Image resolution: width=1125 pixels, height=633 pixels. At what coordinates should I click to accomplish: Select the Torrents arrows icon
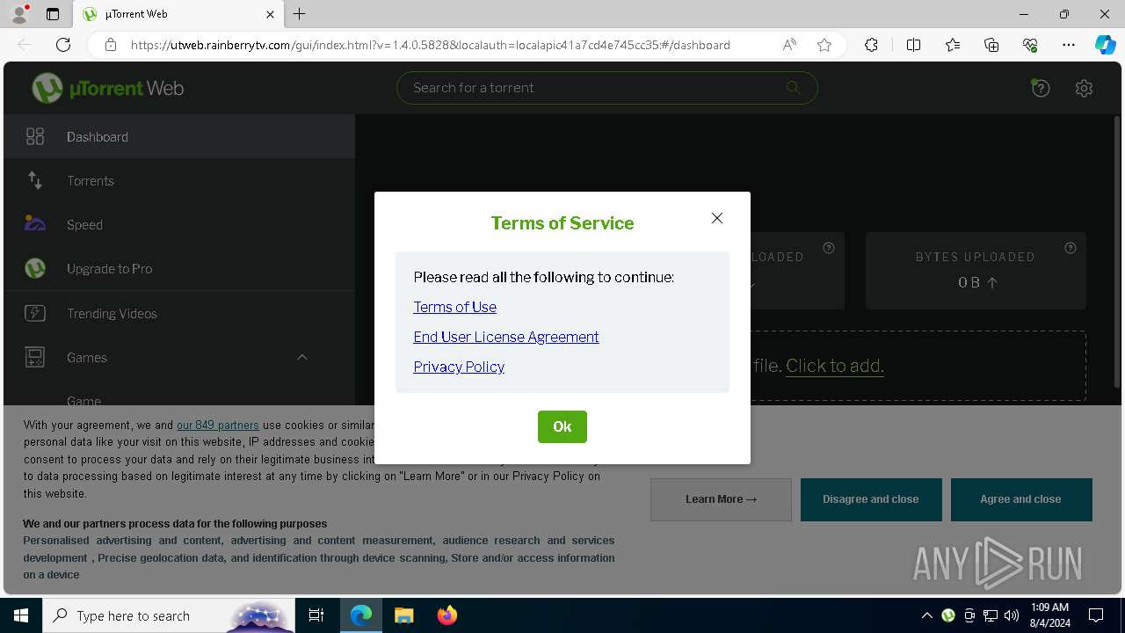click(35, 180)
